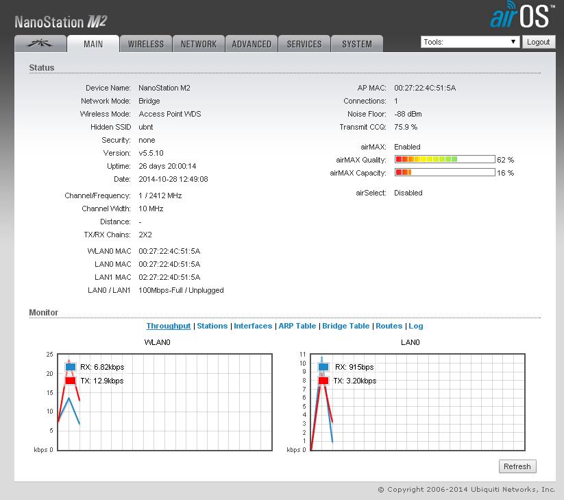Open the Throughput monitor link
Viewport: 564px width, 500px height.
click(x=169, y=326)
